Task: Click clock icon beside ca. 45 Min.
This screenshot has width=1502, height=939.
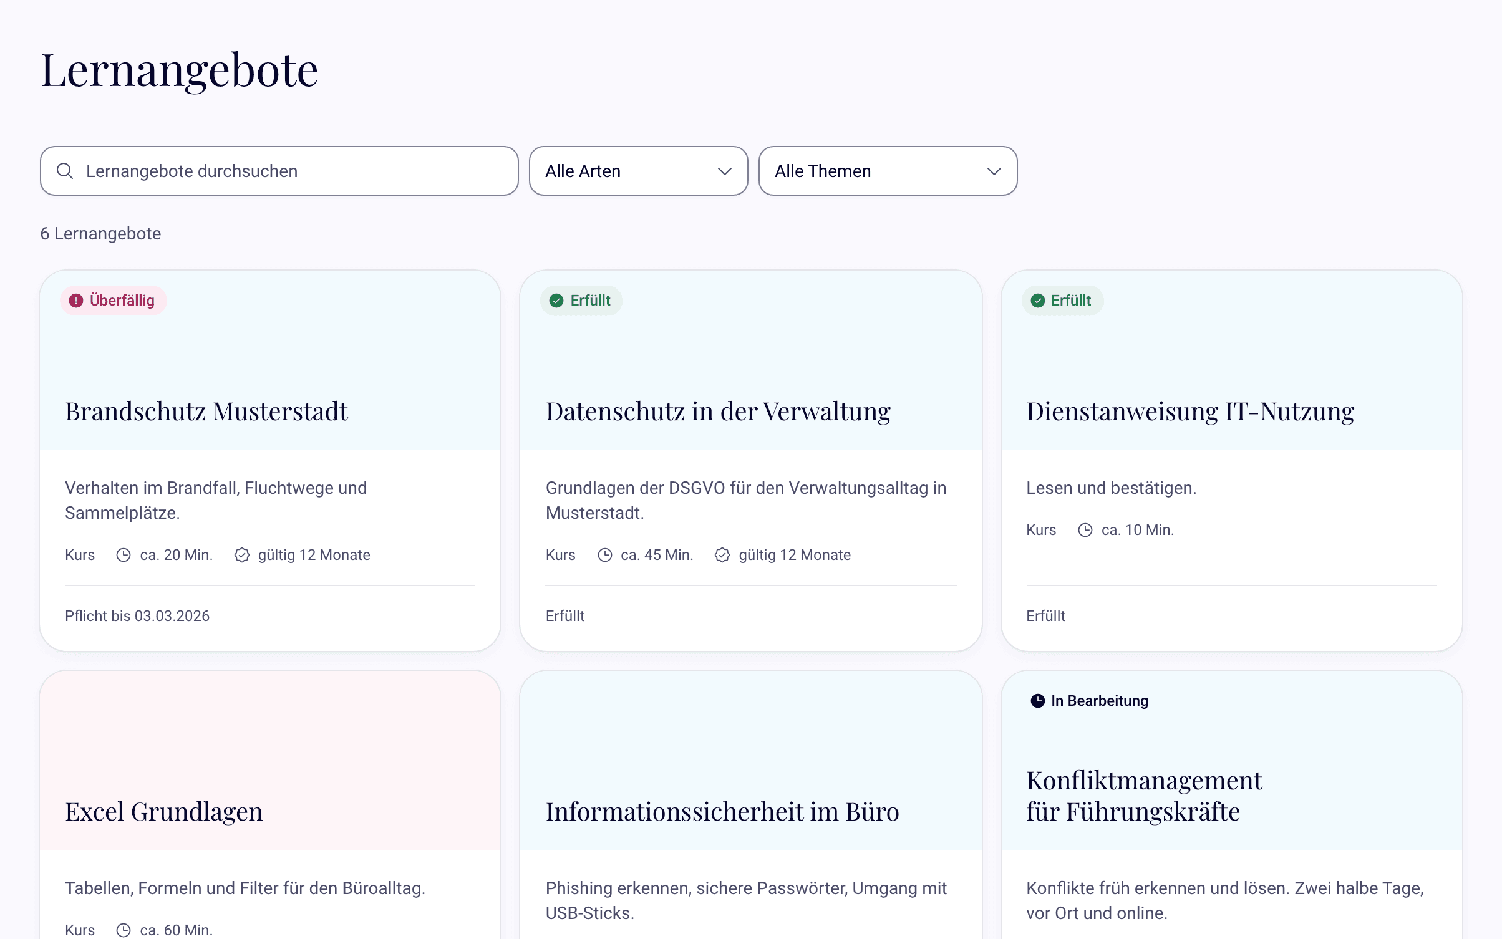Action: [604, 555]
